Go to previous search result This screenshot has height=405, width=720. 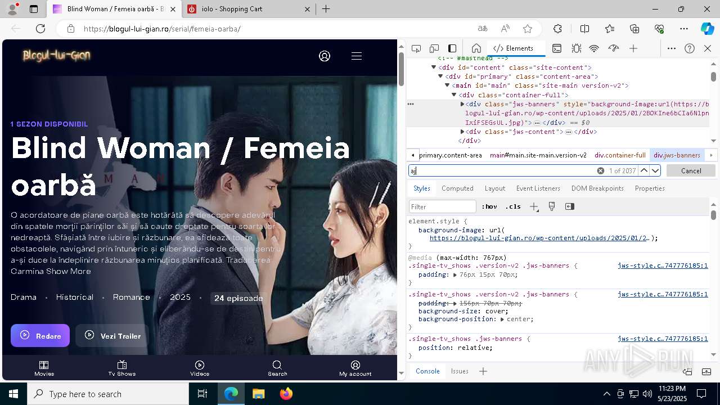coord(644,170)
